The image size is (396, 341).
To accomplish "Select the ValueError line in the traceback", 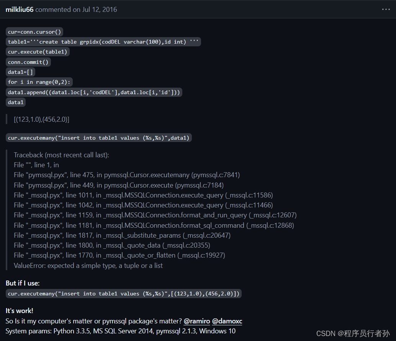I will pos(88,265).
